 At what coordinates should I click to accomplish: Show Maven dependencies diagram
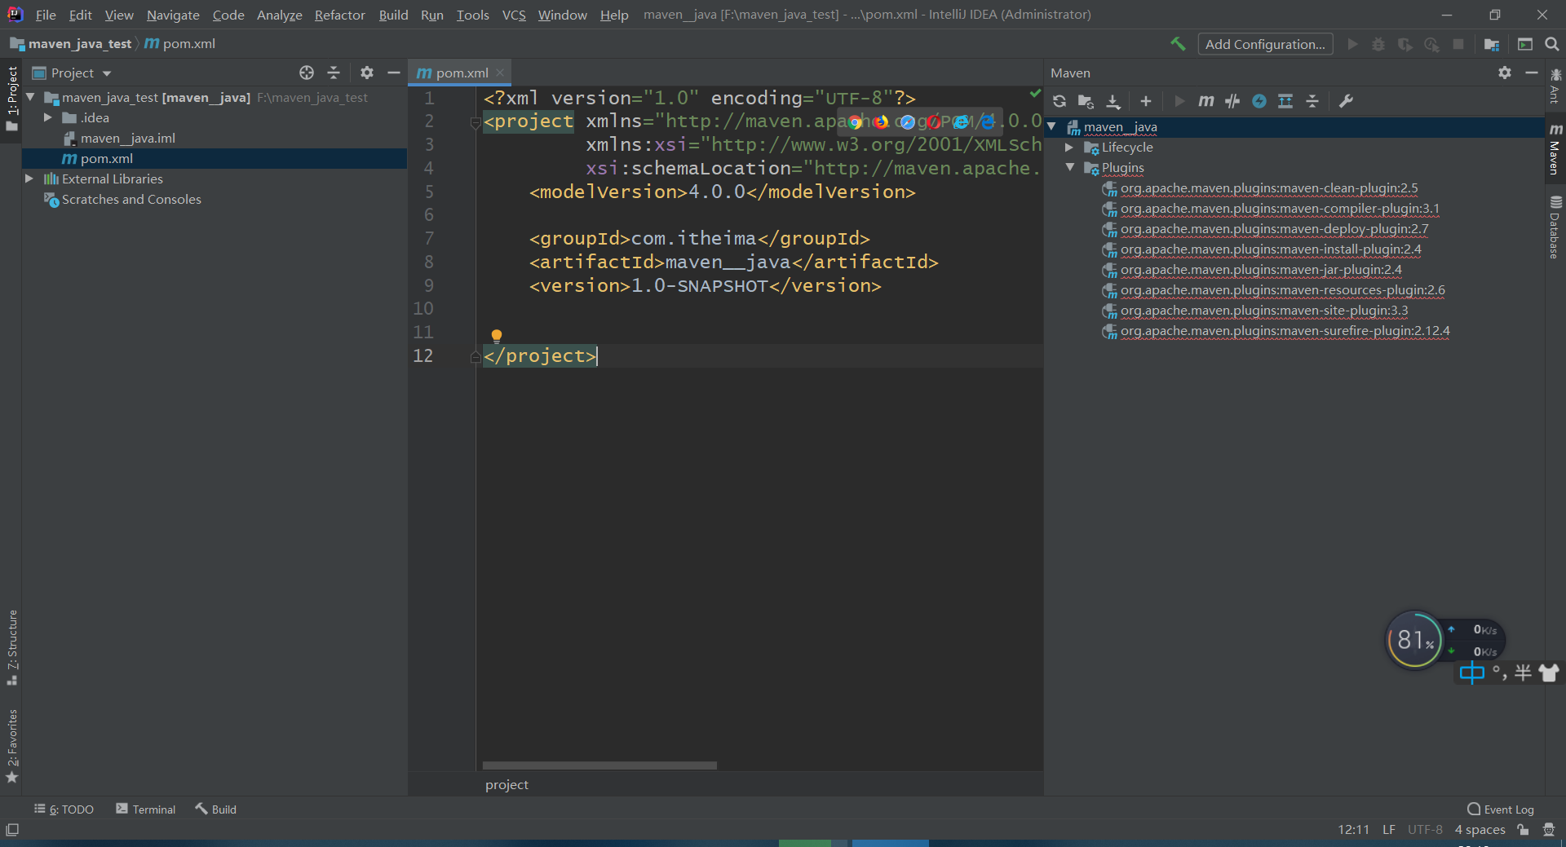[x=1285, y=101]
